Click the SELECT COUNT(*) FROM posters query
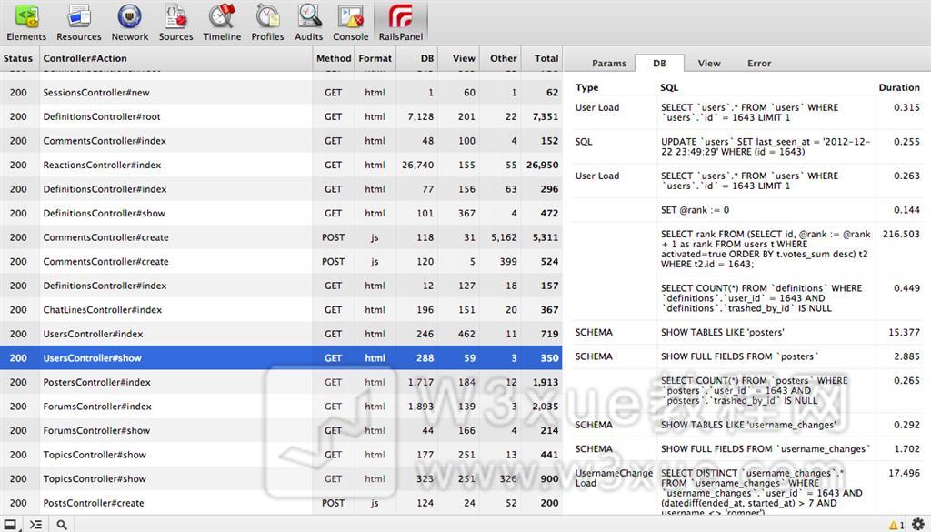The image size is (931, 532). pyautogui.click(x=754, y=391)
